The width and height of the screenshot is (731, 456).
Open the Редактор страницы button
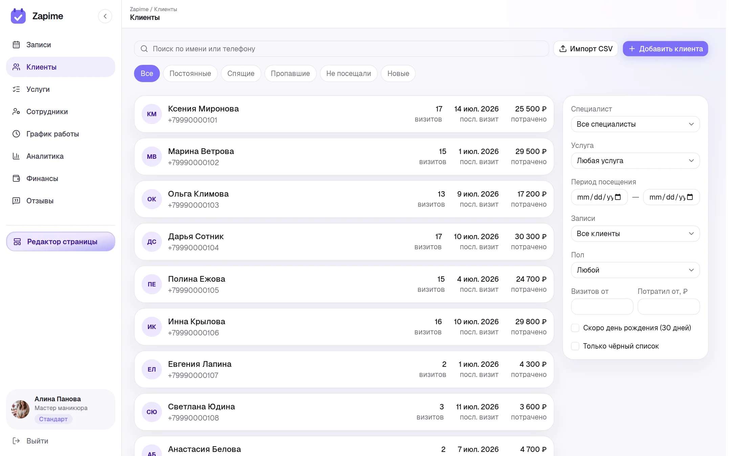pos(61,242)
